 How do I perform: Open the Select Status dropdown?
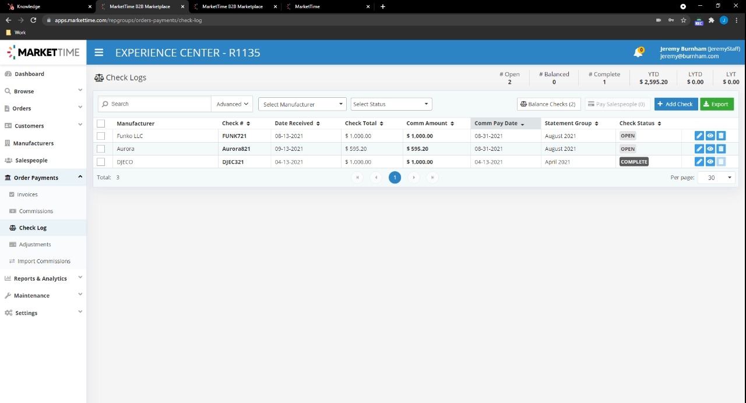click(391, 104)
